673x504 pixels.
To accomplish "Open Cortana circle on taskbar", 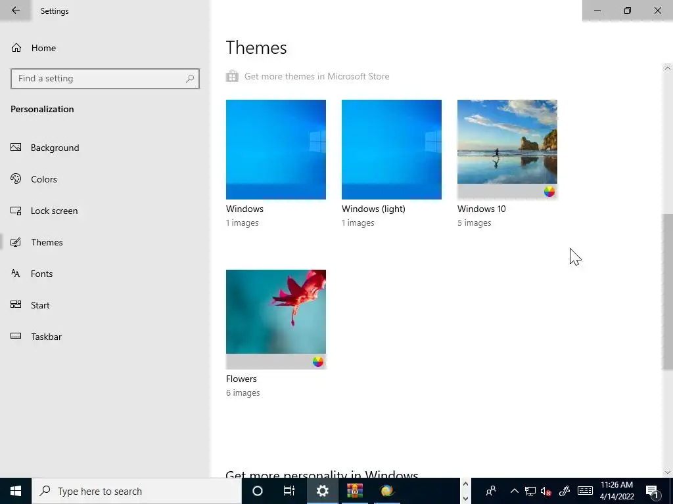I will (x=258, y=491).
